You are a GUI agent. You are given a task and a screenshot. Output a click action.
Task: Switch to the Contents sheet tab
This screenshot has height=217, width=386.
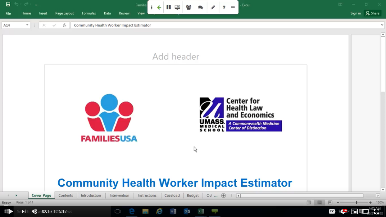(66, 195)
